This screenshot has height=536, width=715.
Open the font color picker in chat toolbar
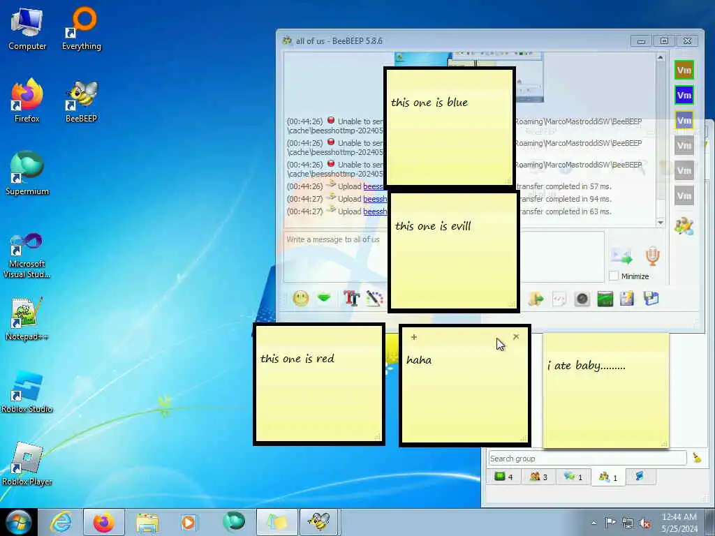coord(374,299)
